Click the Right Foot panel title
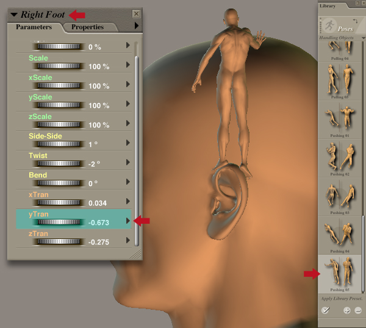Viewport: 366px width, 328px height. [x=43, y=15]
